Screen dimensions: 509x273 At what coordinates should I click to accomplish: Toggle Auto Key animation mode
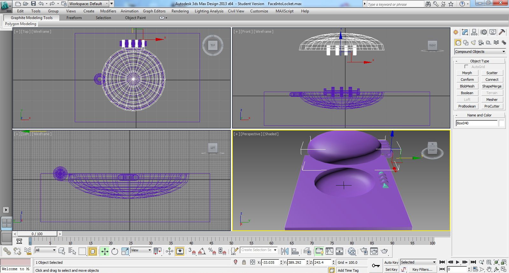[391, 262]
